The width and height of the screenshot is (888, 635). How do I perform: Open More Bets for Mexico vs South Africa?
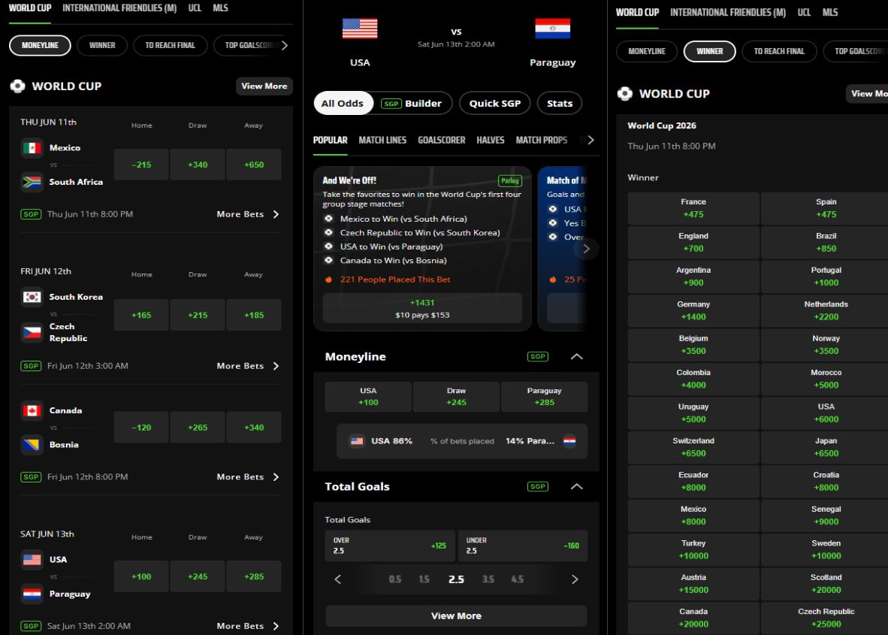click(x=248, y=214)
